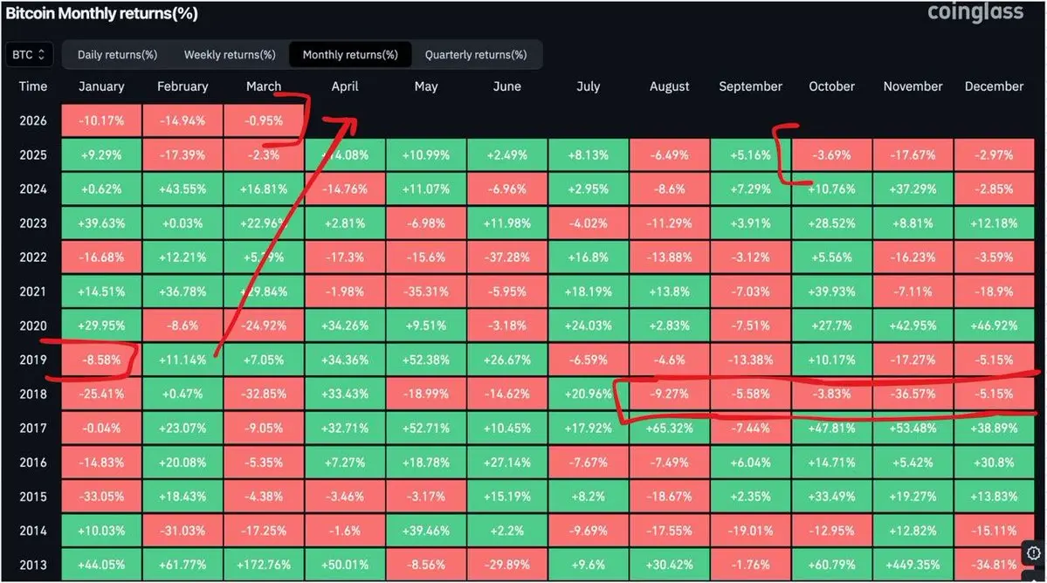Click the +9.29% January 2025 cell

101,154
